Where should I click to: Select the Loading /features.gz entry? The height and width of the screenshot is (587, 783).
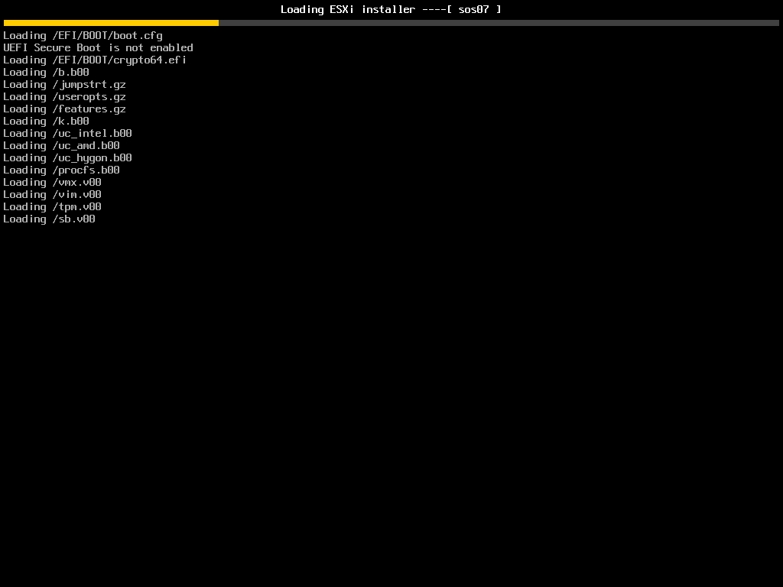[65, 109]
